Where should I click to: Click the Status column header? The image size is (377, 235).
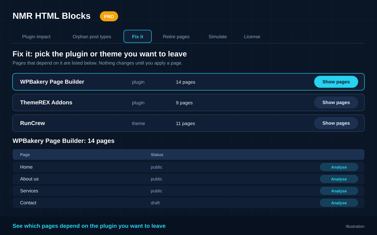point(157,154)
